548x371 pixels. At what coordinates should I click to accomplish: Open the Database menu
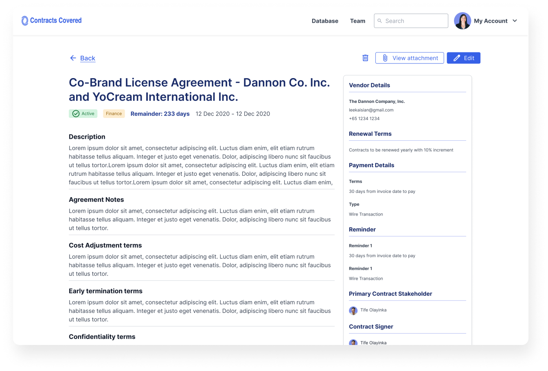(325, 21)
